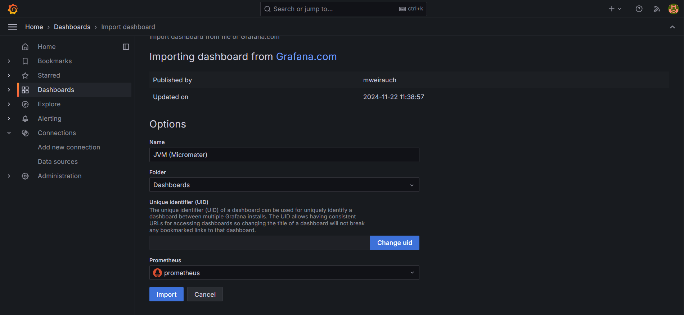The width and height of the screenshot is (684, 315).
Task: Click the Grafana logo icon
Action: (13, 9)
